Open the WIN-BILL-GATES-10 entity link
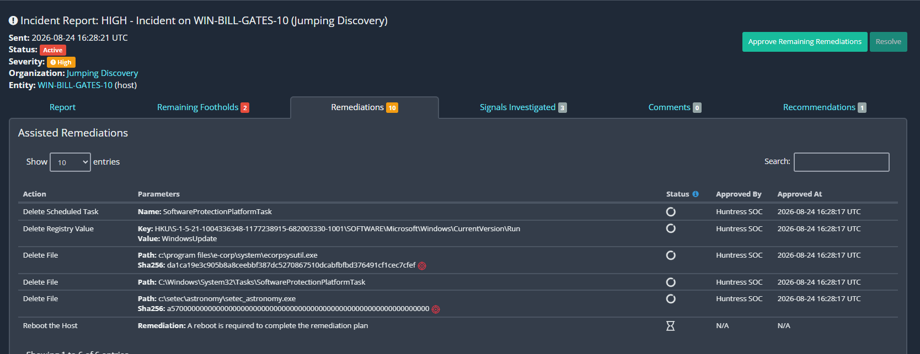This screenshot has height=354, width=920. point(75,85)
